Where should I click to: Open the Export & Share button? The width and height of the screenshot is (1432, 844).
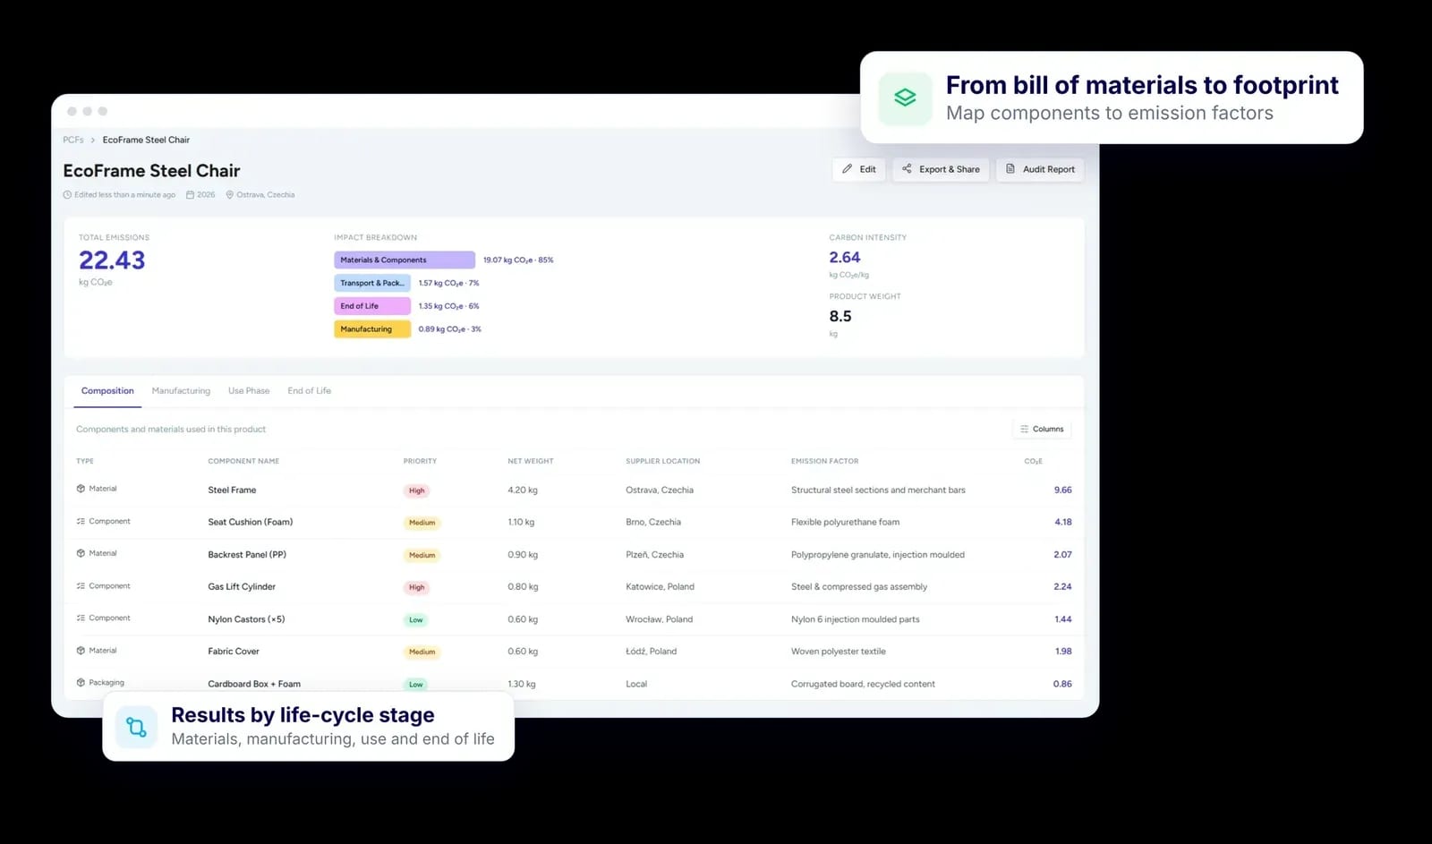[x=941, y=169]
